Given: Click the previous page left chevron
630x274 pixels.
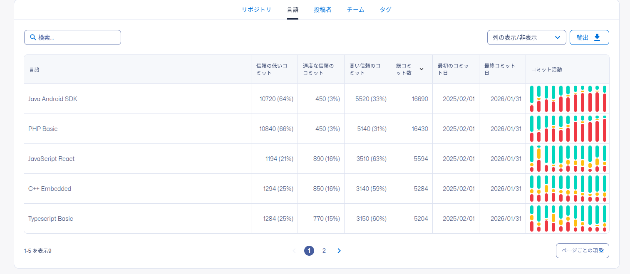Looking at the screenshot, I should (x=294, y=251).
